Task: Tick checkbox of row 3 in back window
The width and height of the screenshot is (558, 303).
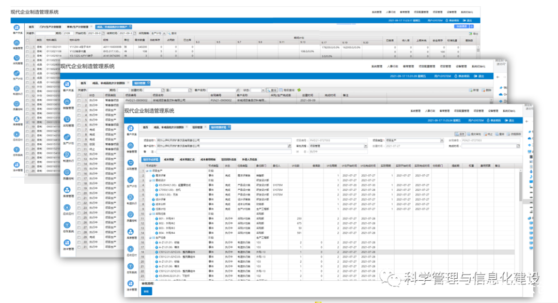Action: 27,56
